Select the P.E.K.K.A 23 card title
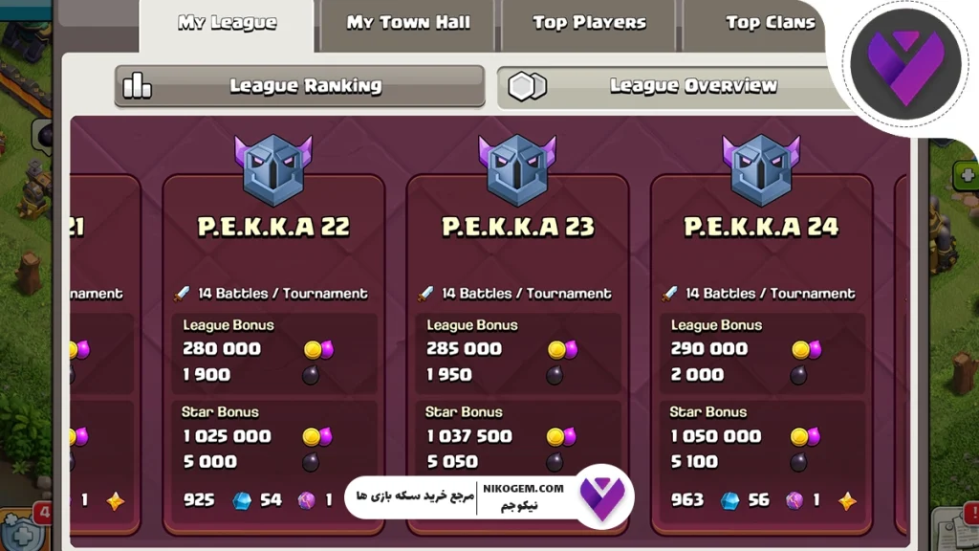 [x=517, y=227]
